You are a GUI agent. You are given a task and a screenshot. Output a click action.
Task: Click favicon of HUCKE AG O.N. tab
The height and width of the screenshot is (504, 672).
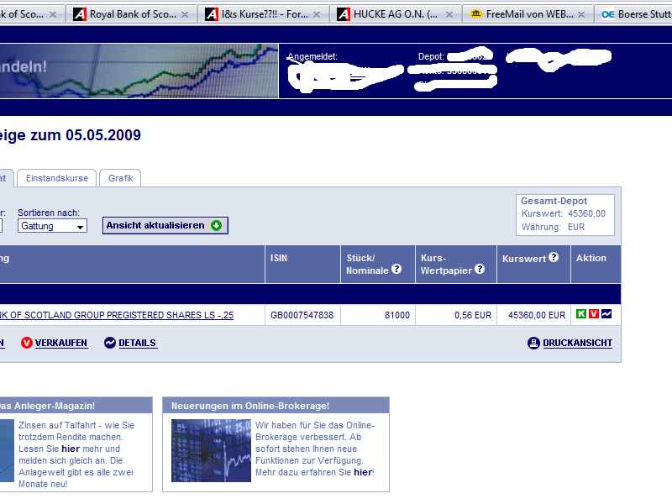click(344, 14)
